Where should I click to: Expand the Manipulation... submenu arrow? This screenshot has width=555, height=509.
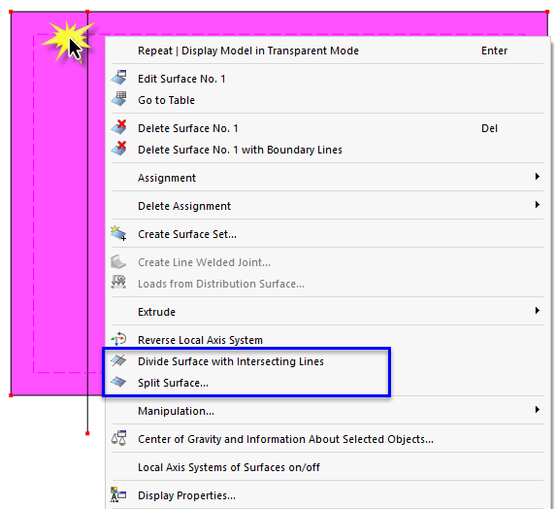pos(538,409)
